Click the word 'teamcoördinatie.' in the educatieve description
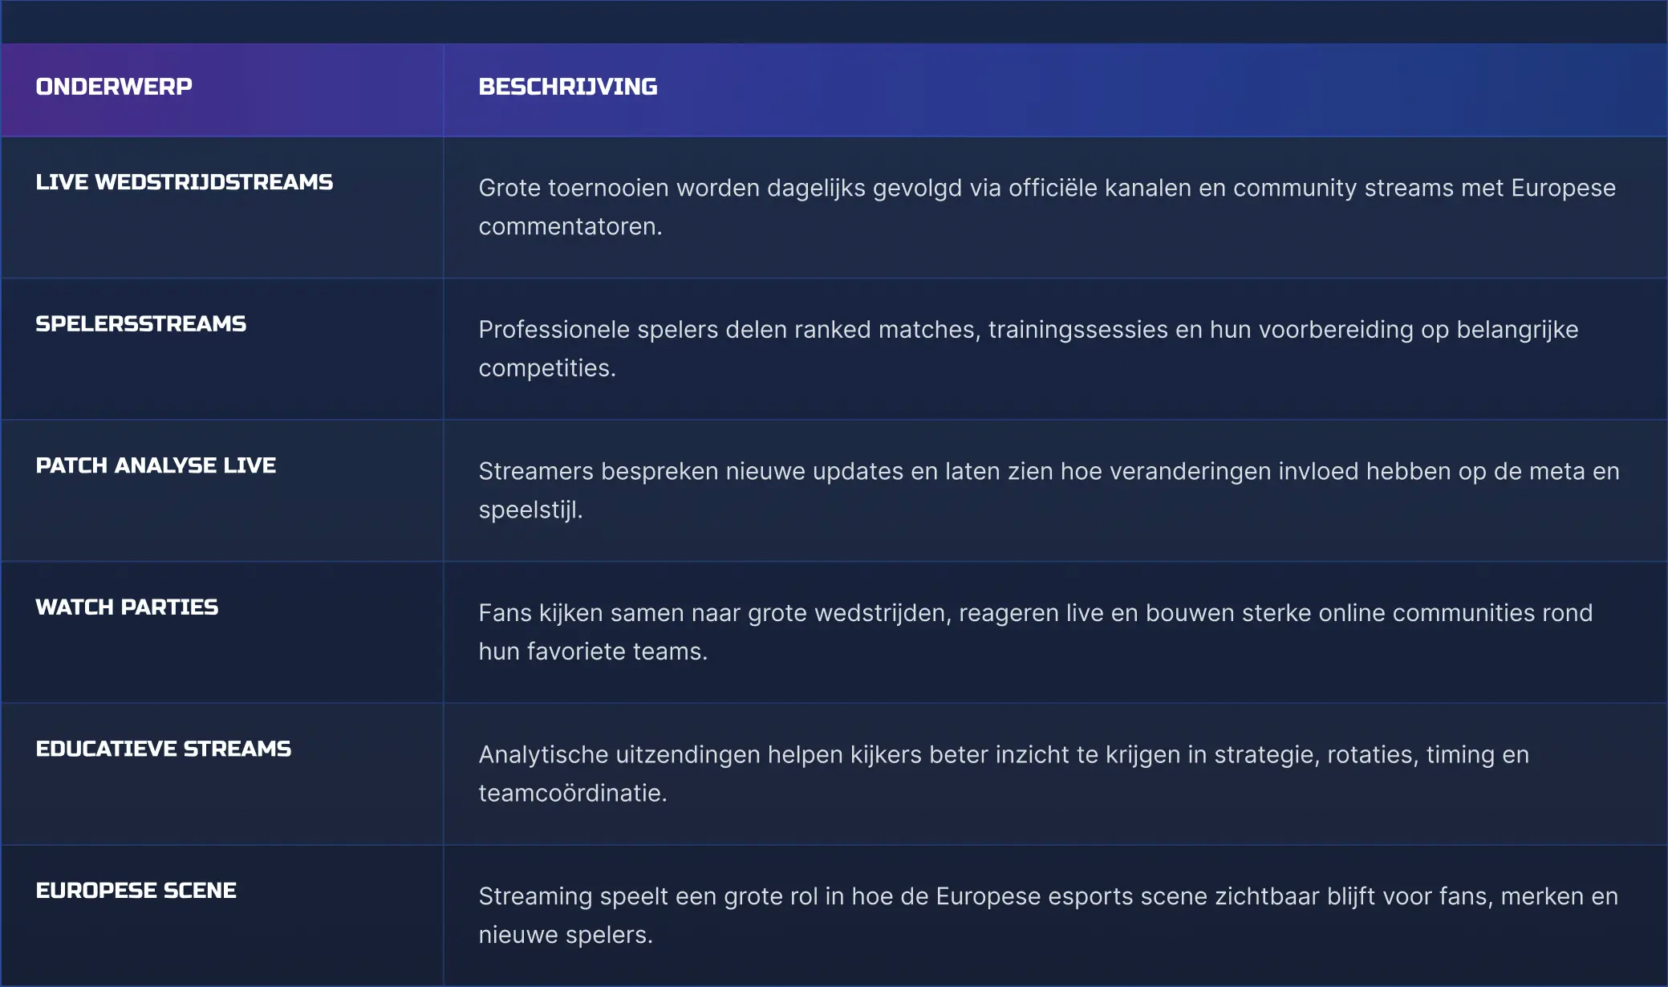The height and width of the screenshot is (987, 1668). [573, 794]
